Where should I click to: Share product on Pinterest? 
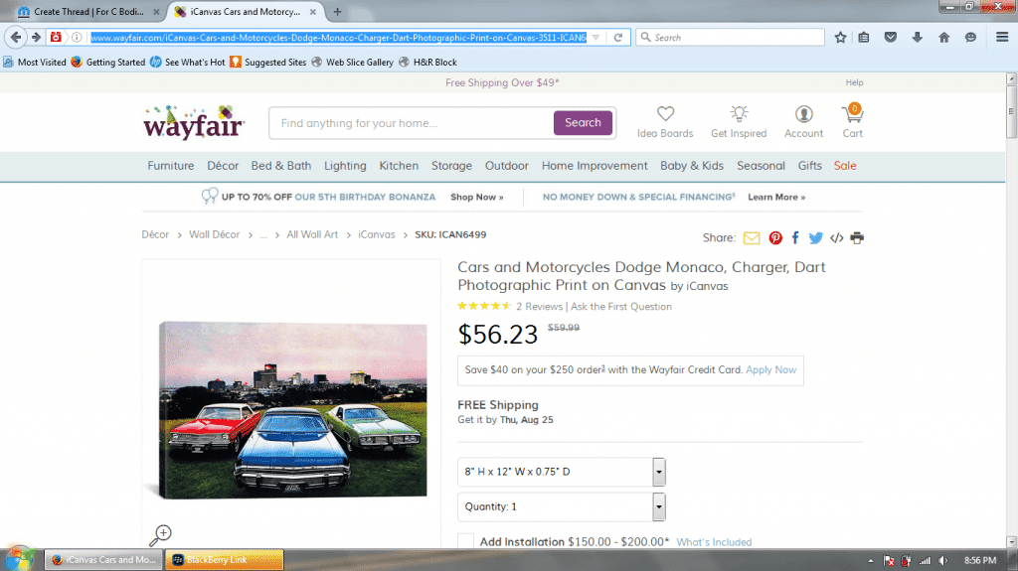(775, 238)
